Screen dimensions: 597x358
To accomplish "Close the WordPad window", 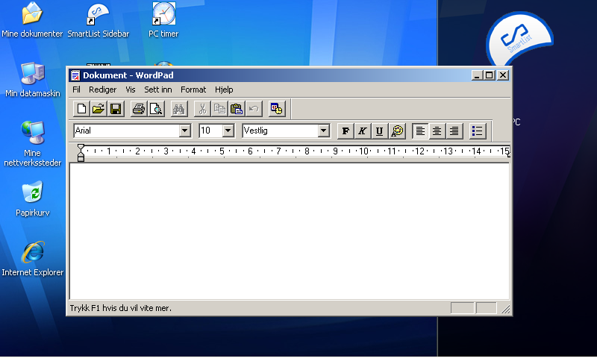I will 502,75.
